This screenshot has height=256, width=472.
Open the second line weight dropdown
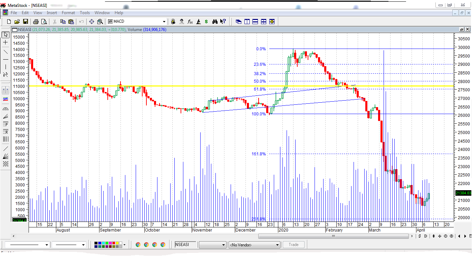coord(83,245)
